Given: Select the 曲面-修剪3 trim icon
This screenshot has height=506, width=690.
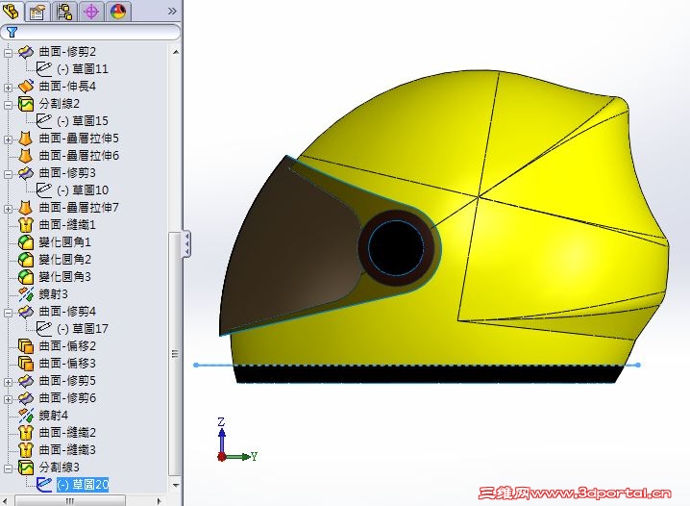Looking at the screenshot, I should tap(26, 173).
